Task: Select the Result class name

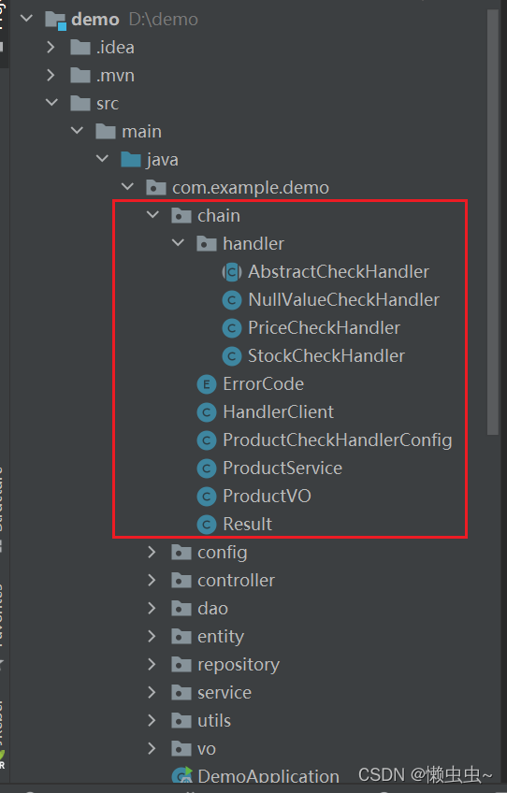Action: pyautogui.click(x=248, y=524)
